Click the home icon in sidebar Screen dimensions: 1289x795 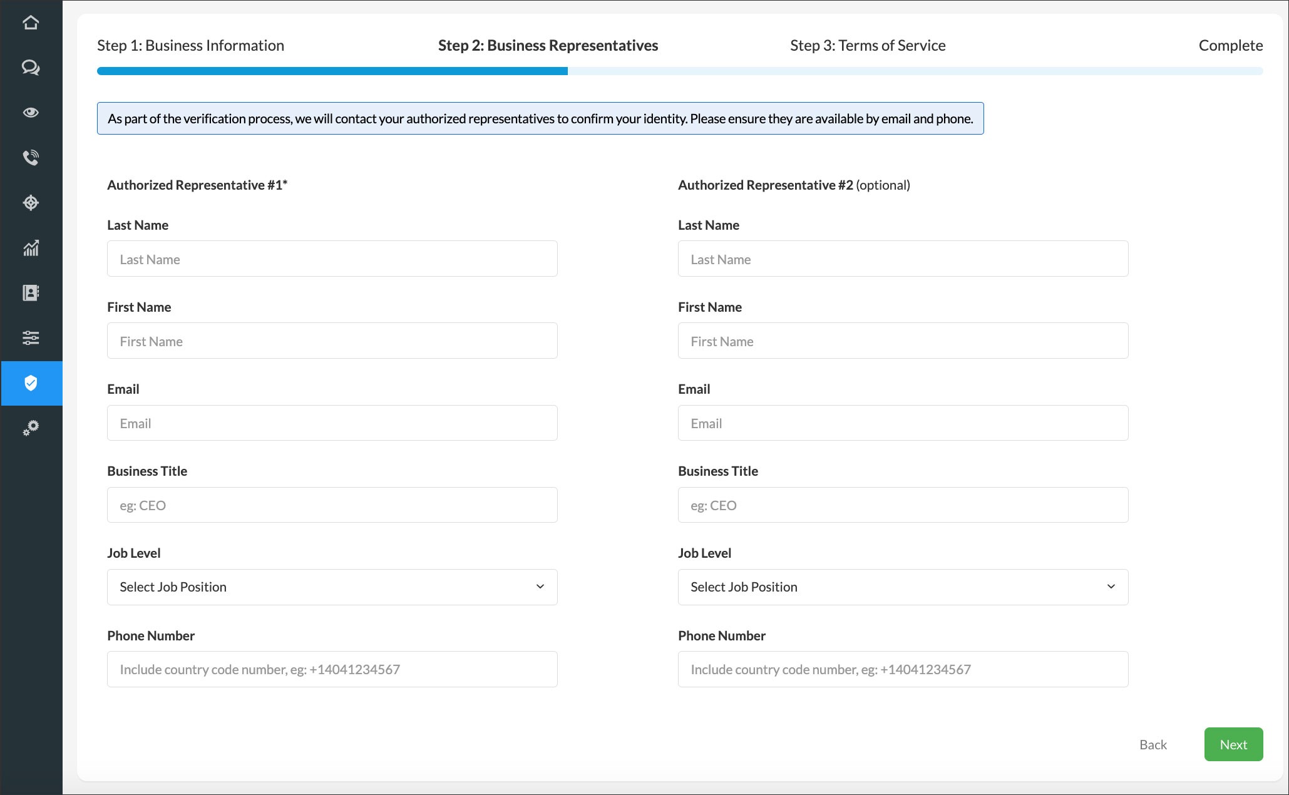31,23
